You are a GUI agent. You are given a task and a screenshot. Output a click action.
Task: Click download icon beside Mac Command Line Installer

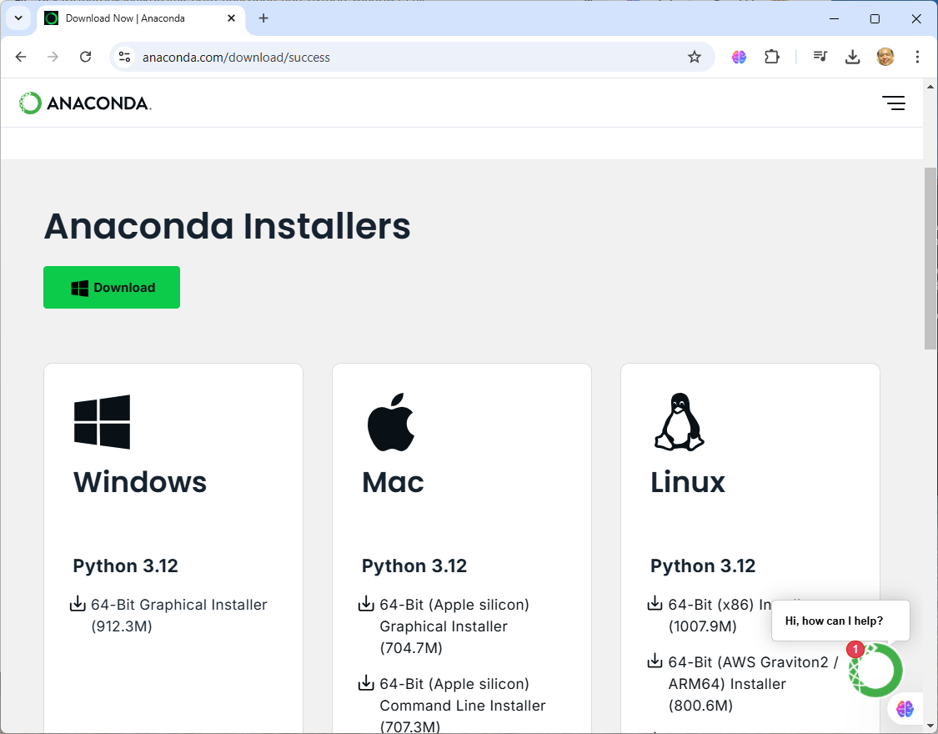pyautogui.click(x=366, y=682)
